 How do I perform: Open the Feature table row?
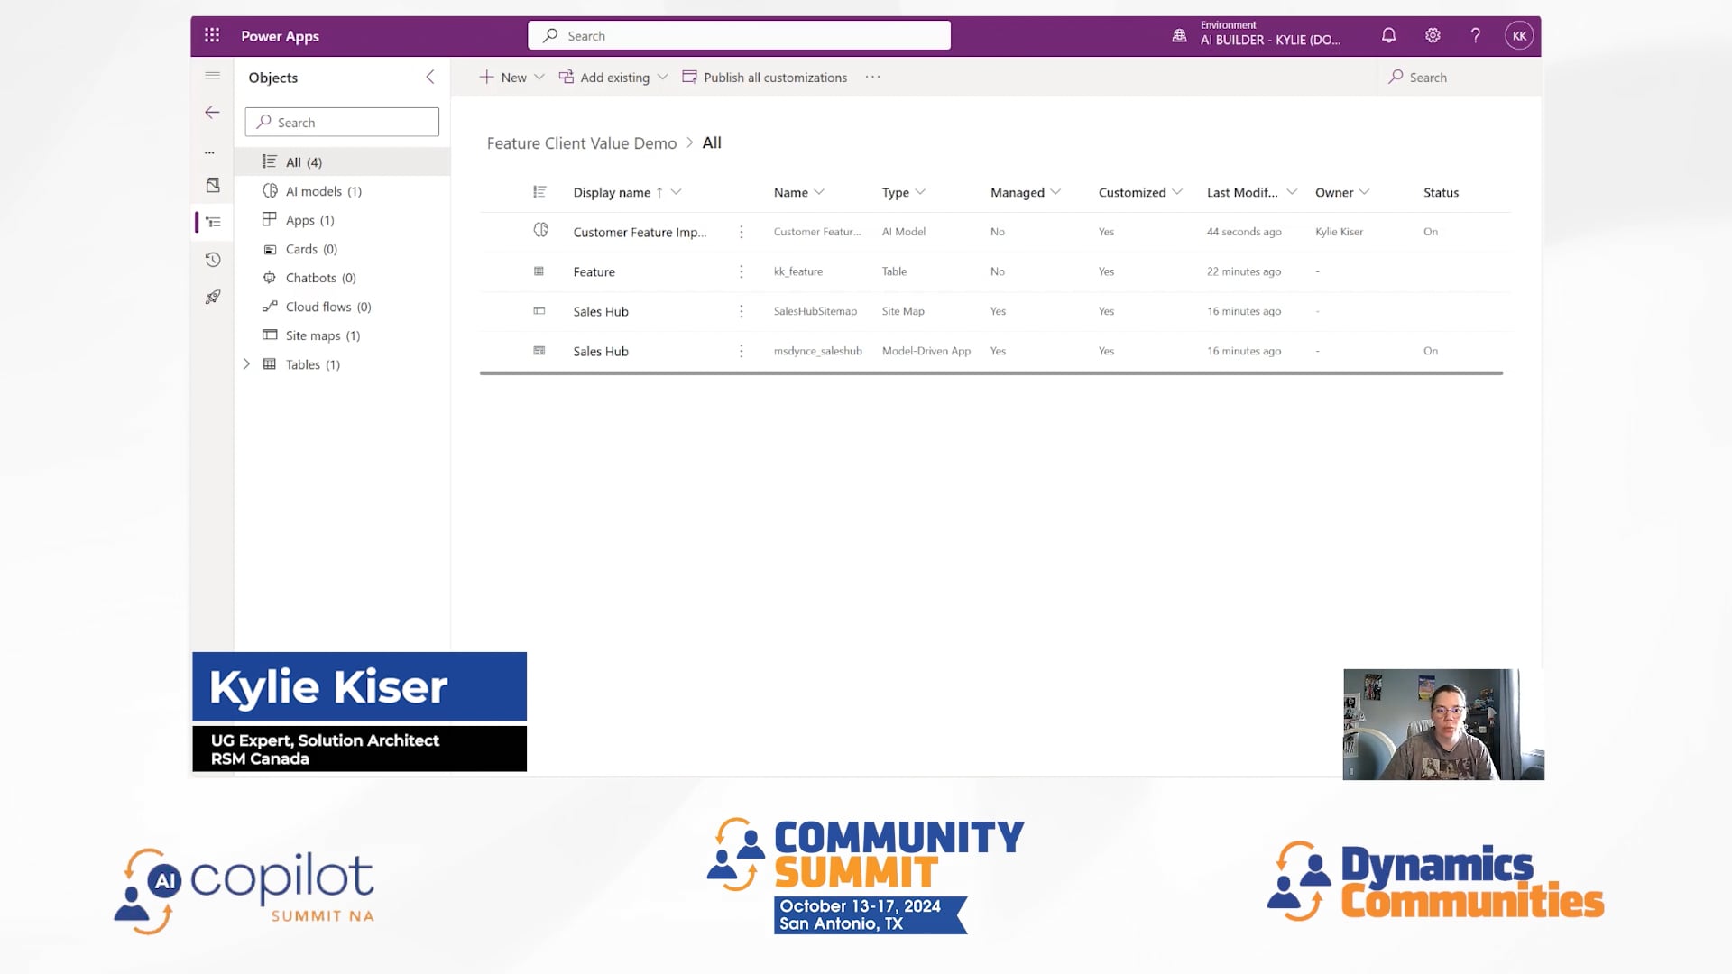click(594, 271)
